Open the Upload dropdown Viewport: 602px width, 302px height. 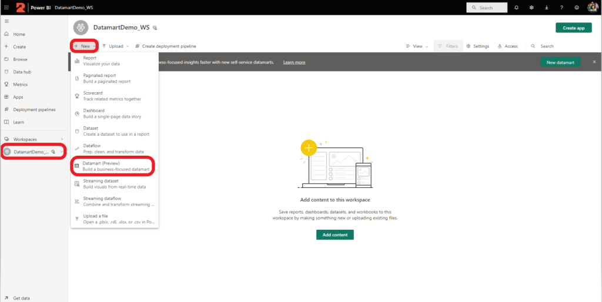click(115, 46)
